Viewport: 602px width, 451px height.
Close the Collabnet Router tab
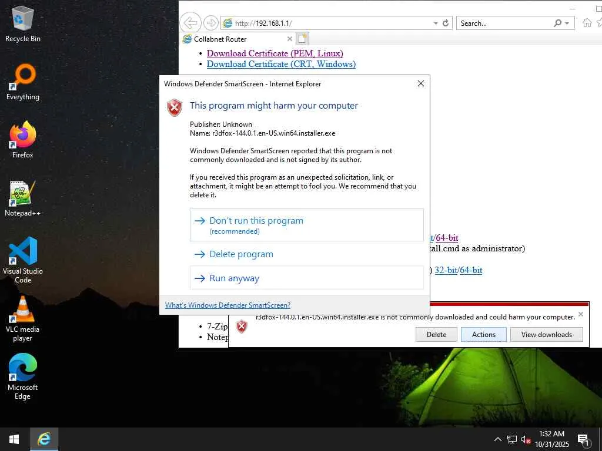[x=290, y=39]
